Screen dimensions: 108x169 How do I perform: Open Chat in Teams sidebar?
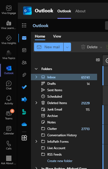(9, 85)
